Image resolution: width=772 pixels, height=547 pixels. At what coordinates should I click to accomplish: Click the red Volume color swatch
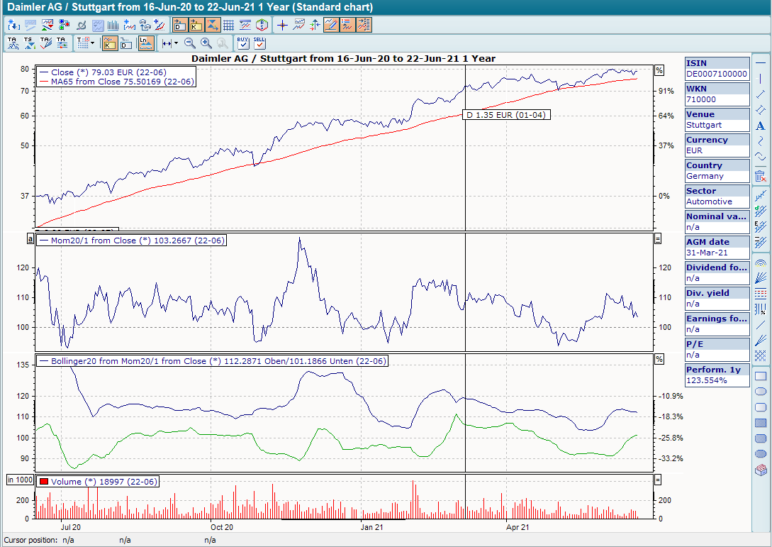point(43,482)
